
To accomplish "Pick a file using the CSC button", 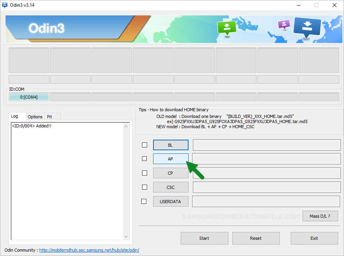I will coord(171,187).
